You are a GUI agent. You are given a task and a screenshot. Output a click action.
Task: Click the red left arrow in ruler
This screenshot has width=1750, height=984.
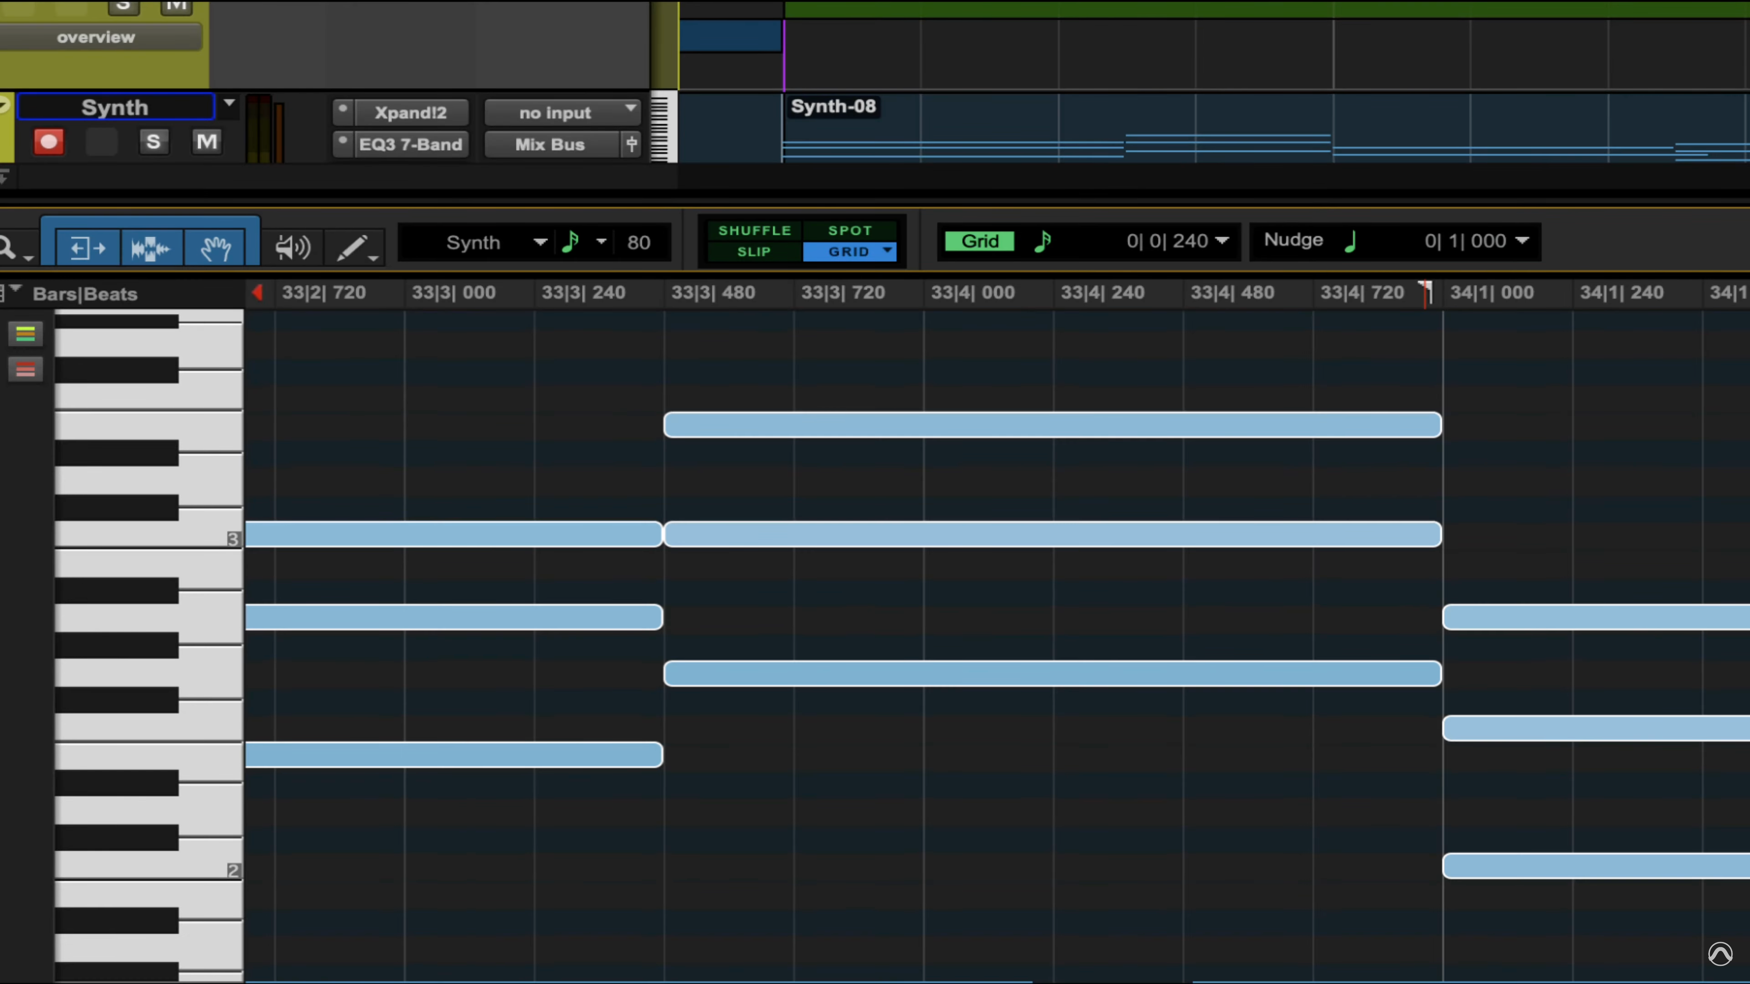(x=257, y=293)
